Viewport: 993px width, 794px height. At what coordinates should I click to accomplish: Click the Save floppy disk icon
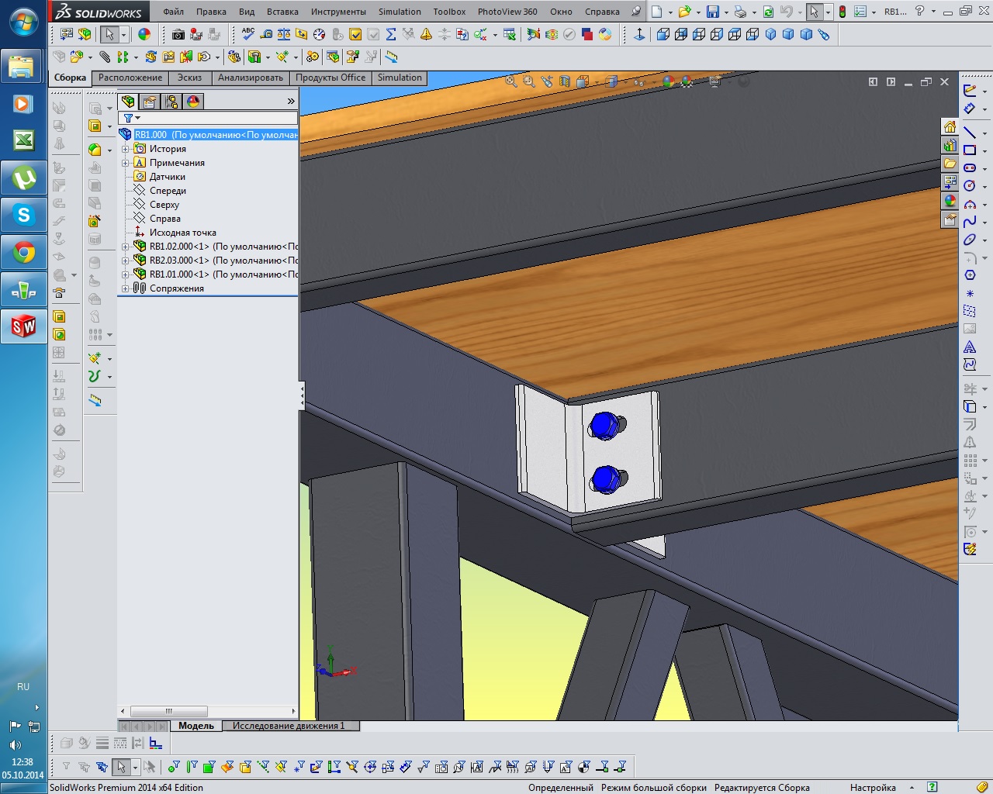tap(712, 12)
